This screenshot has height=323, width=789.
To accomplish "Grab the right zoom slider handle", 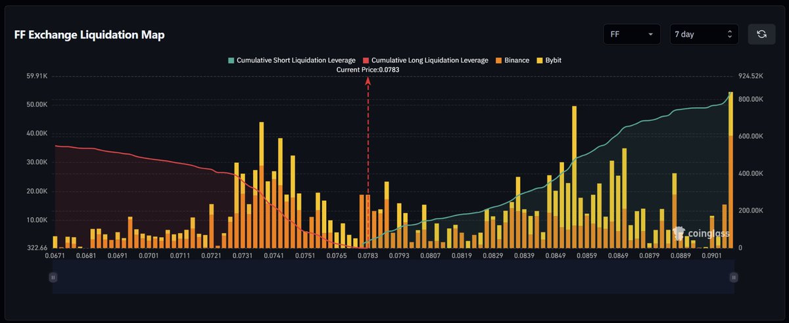I will (733, 278).
